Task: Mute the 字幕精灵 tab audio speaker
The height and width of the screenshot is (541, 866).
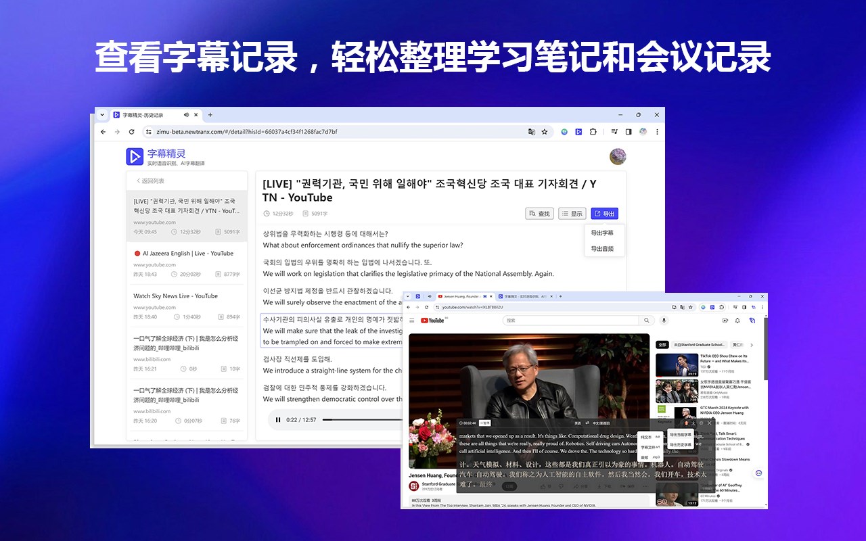Action: pos(186,115)
